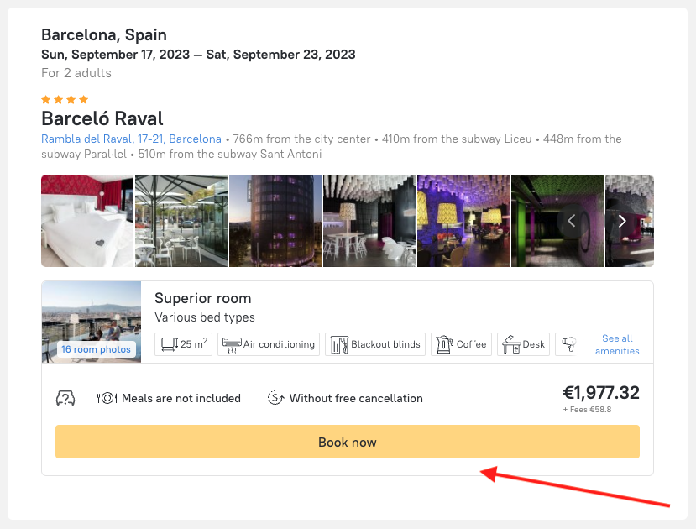The width and height of the screenshot is (696, 529).
Task: Click the meals not included icon
Action: click(107, 398)
